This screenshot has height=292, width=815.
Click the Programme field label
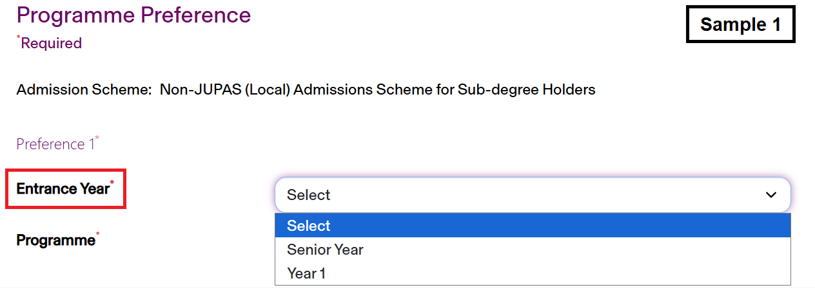[x=55, y=241]
